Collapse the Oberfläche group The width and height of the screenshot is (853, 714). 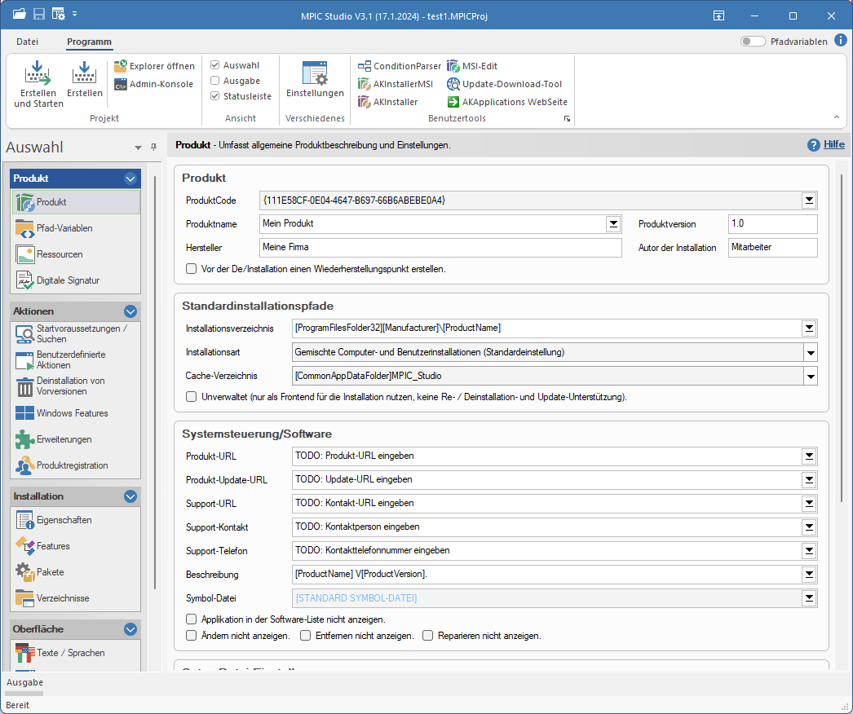pos(130,629)
